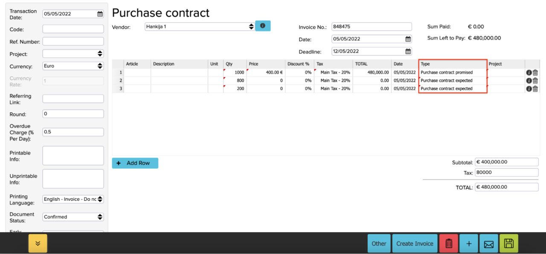
Task: Open calendar for Deadline field
Action: click(408, 51)
